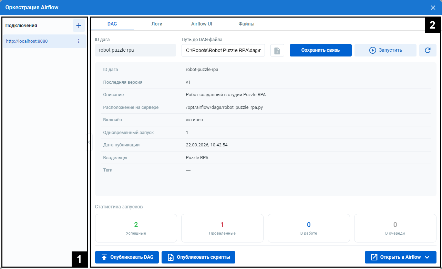Switch to the DAG tab
This screenshot has width=442, height=269.
[x=112, y=24]
